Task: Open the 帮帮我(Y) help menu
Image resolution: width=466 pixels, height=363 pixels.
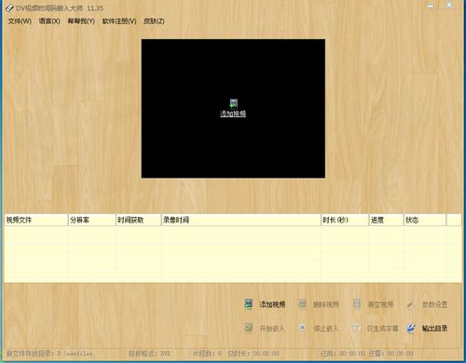Action: pyautogui.click(x=81, y=21)
